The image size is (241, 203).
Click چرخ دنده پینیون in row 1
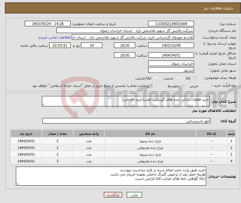(150, 141)
